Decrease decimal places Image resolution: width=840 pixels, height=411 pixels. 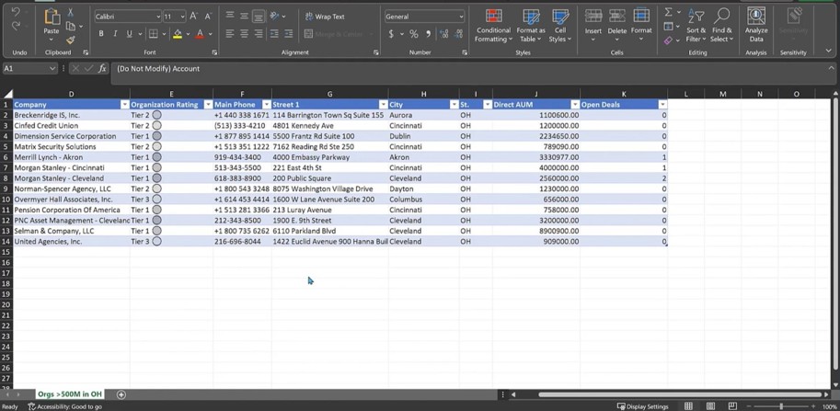click(458, 34)
